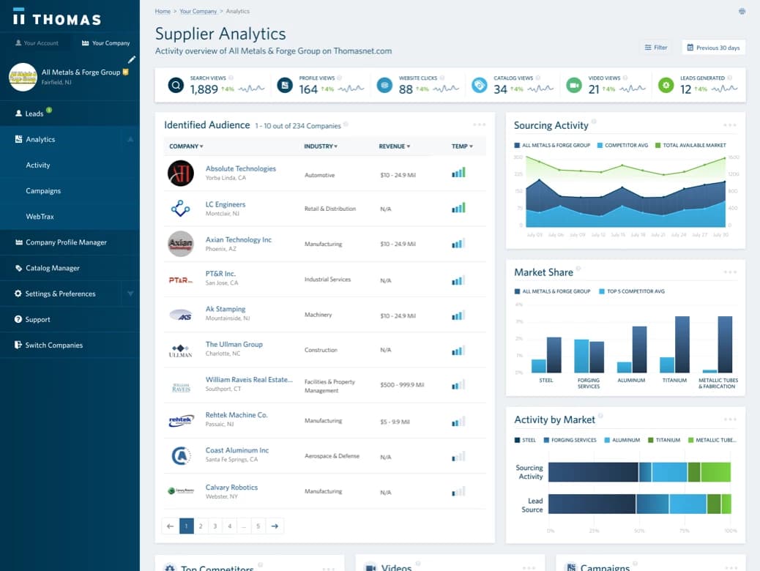Viewport: 760px width, 571px height.
Task: Click the Search Views magnifier icon
Action: (176, 86)
